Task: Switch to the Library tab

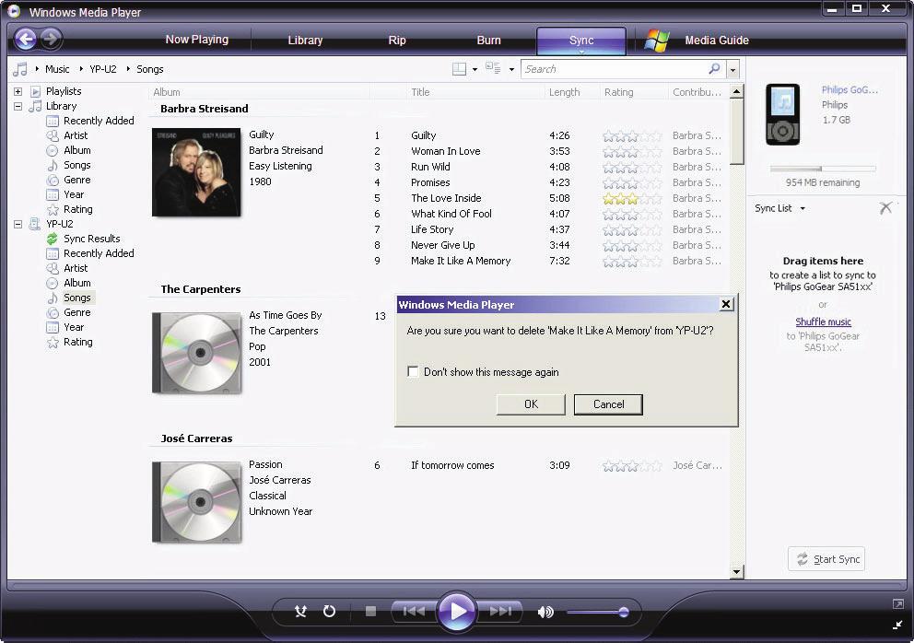Action: click(x=305, y=40)
